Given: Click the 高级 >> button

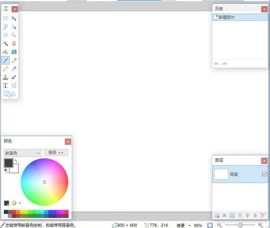Looking at the screenshot, I should (56, 153).
